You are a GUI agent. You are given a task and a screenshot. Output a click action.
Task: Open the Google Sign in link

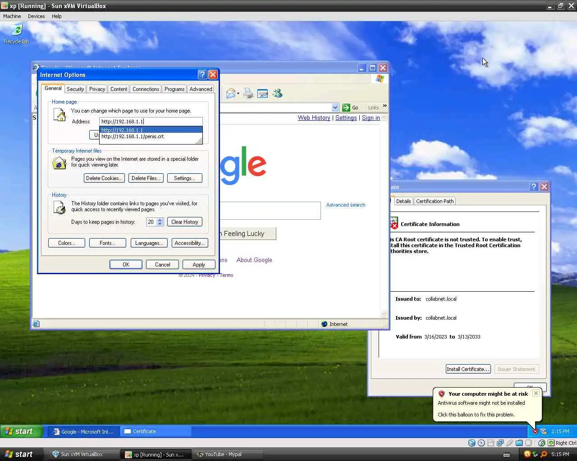[x=371, y=118]
